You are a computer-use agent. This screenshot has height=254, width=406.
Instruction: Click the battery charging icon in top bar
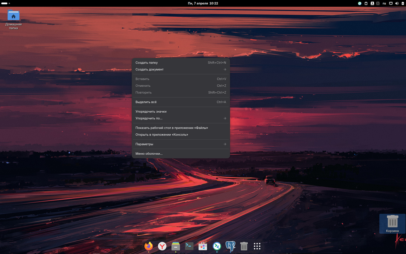pos(402,3)
